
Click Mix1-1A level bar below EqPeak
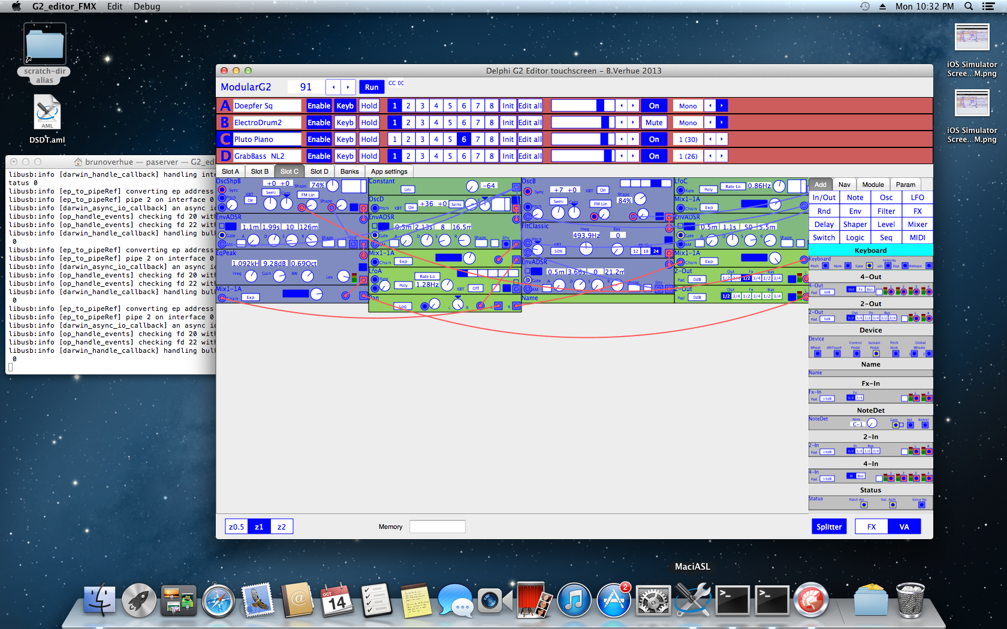point(295,294)
